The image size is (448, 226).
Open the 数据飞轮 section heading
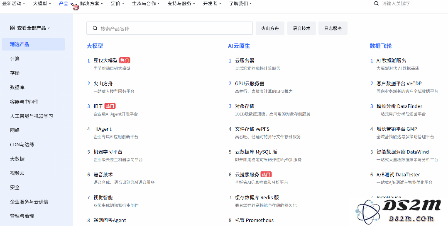[x=381, y=46]
